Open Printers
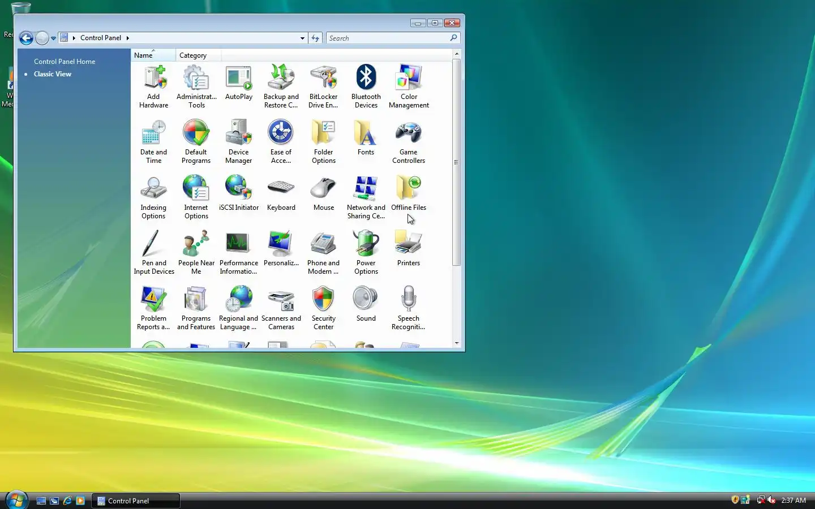 click(409, 248)
